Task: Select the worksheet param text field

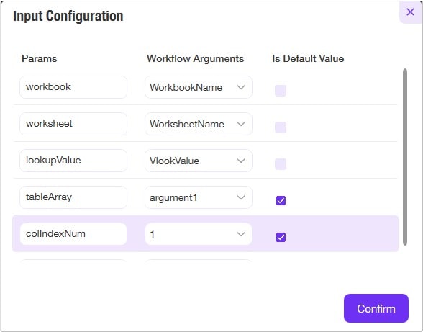Action: [73, 124]
